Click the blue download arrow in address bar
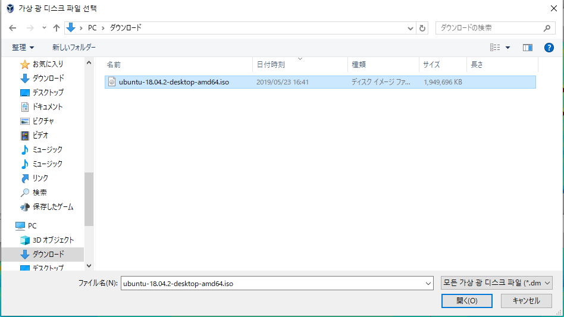The width and height of the screenshot is (564, 317). pos(71,27)
